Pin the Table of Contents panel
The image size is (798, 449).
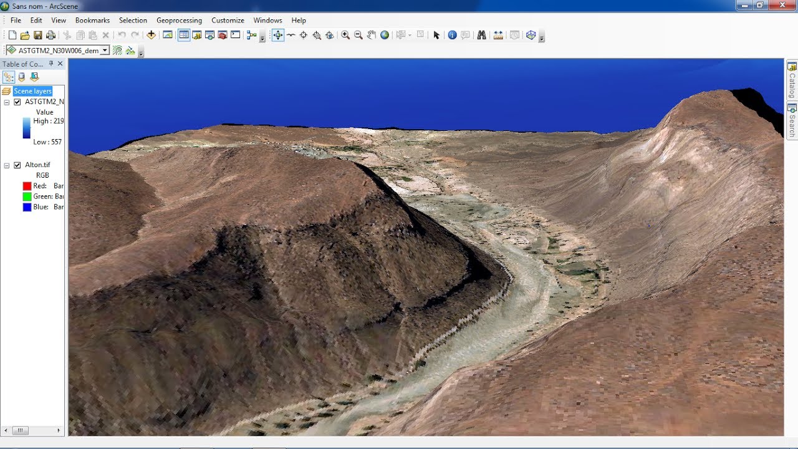[x=51, y=64]
